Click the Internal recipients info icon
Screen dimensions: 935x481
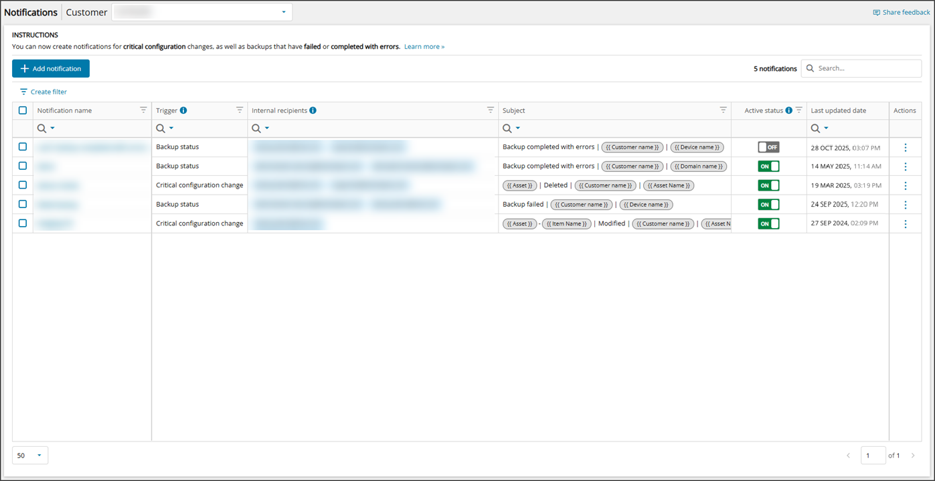pyautogui.click(x=313, y=110)
